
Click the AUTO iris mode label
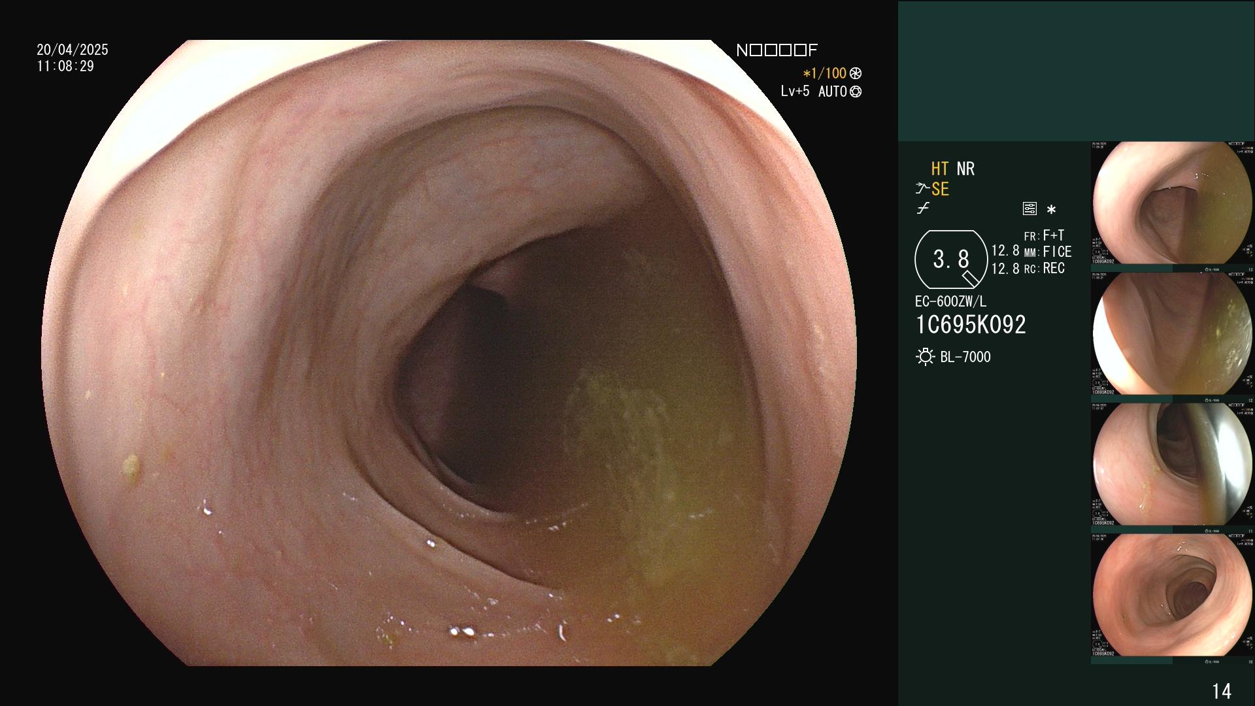832,92
